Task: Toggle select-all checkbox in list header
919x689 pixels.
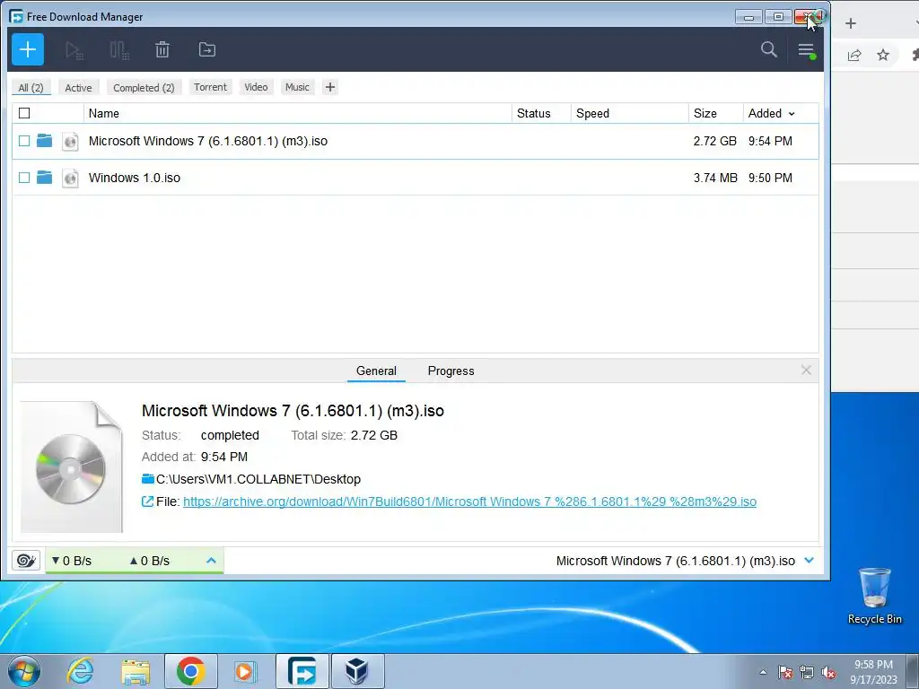Action: [24, 113]
